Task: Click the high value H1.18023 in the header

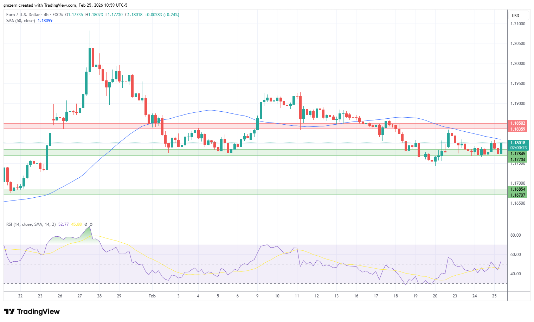Action: (x=94, y=15)
